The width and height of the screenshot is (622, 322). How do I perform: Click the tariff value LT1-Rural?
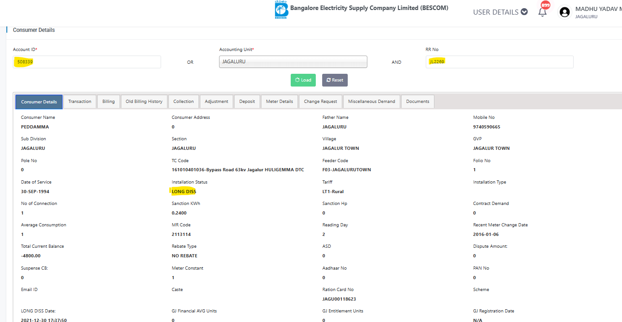pyautogui.click(x=333, y=192)
